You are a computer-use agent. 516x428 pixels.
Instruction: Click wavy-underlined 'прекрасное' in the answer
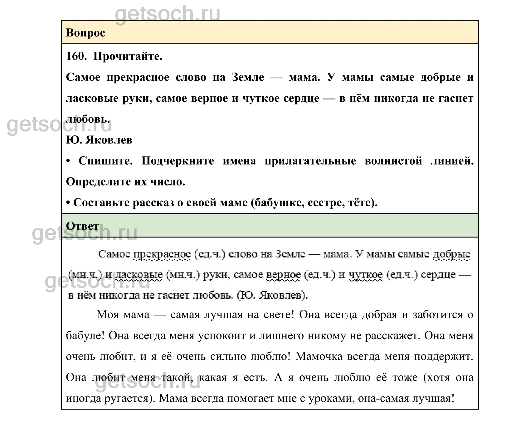pos(162,254)
